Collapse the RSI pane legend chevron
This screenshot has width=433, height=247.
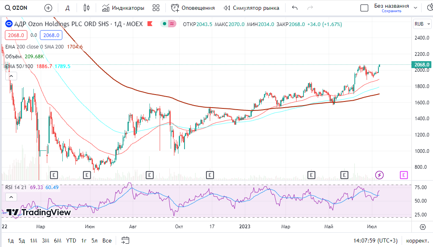click(11, 197)
